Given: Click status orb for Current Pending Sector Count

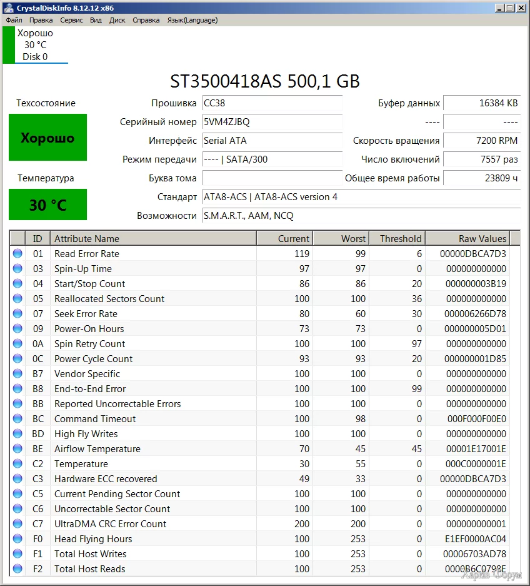Looking at the screenshot, I should tap(17, 494).
